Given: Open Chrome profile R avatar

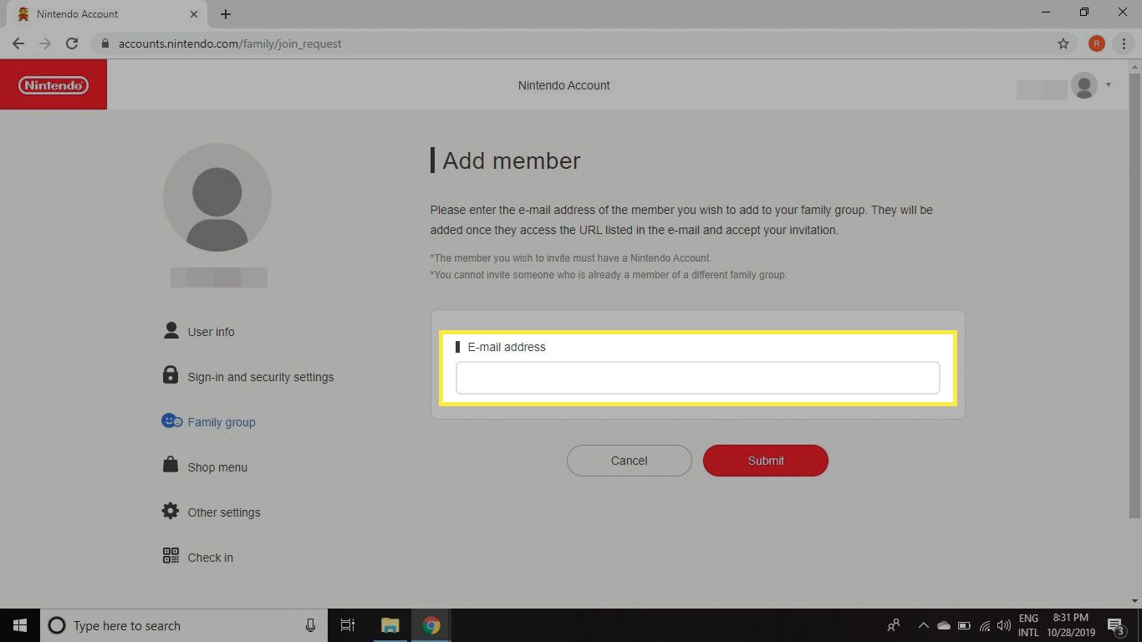Looking at the screenshot, I should pyautogui.click(x=1097, y=43).
